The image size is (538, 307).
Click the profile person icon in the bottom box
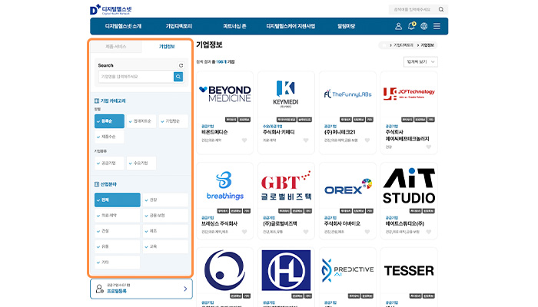(x=99, y=289)
